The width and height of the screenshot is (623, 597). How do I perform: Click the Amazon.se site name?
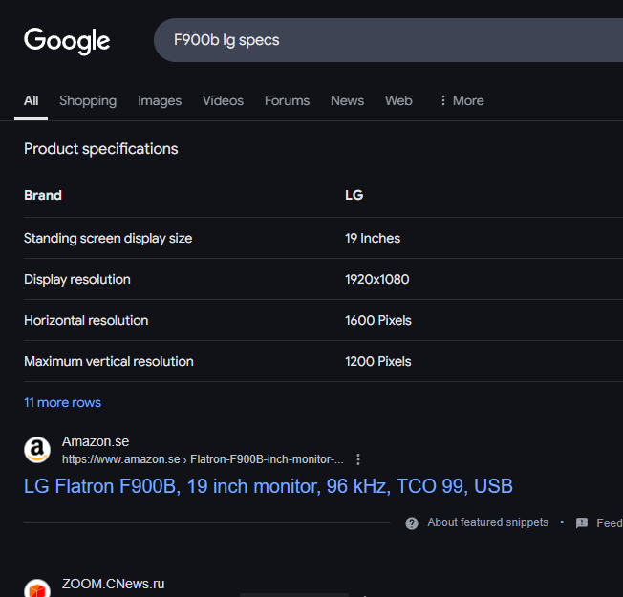click(96, 441)
